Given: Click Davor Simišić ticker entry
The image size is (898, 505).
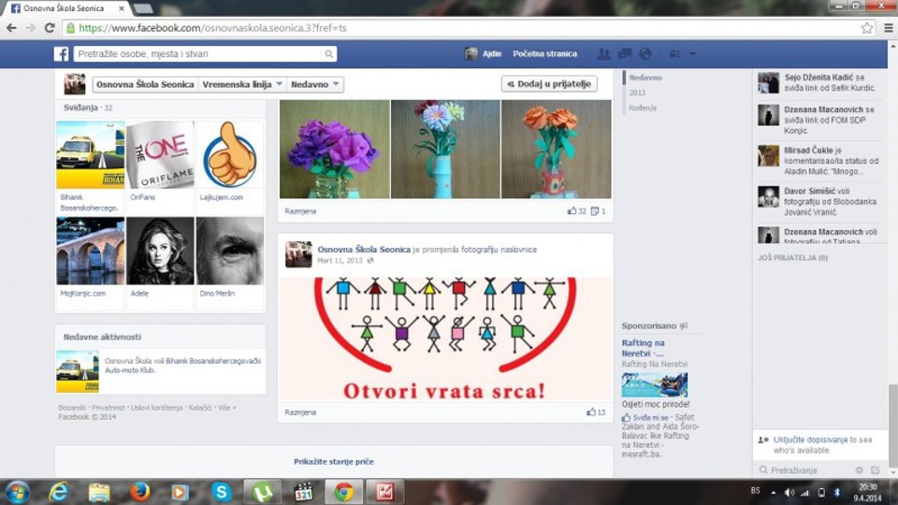Looking at the screenshot, I should (818, 202).
